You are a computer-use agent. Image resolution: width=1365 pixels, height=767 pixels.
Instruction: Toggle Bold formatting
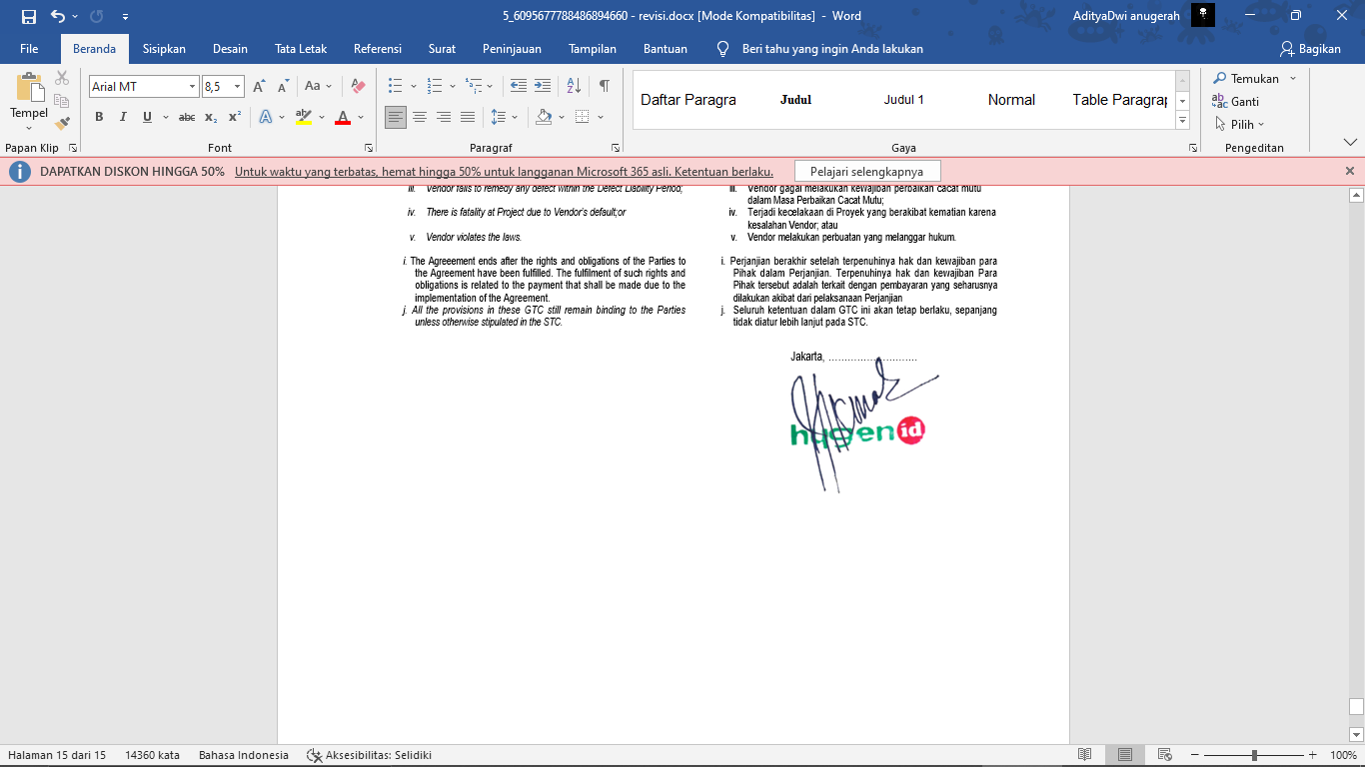point(99,117)
